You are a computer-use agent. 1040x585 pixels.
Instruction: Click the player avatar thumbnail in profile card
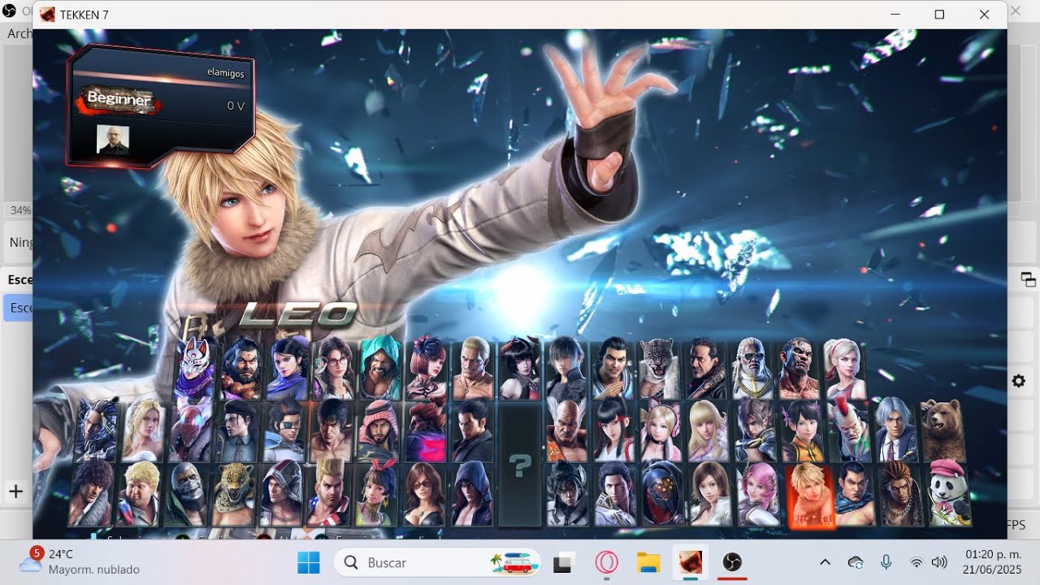click(113, 140)
